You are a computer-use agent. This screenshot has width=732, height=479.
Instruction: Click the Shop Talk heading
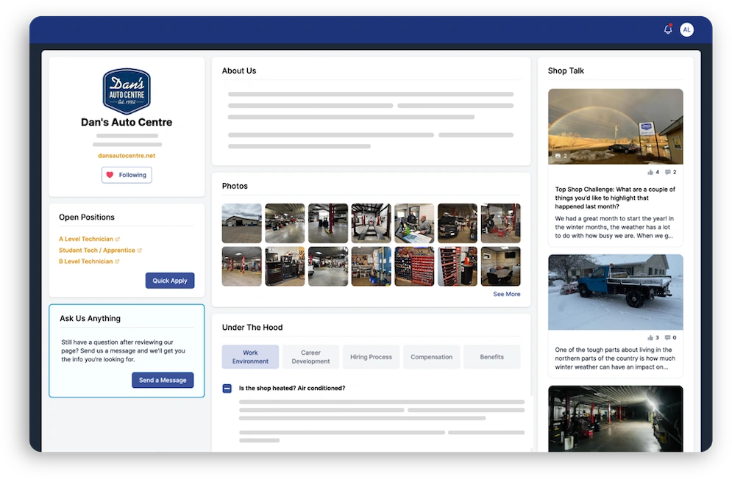(566, 71)
